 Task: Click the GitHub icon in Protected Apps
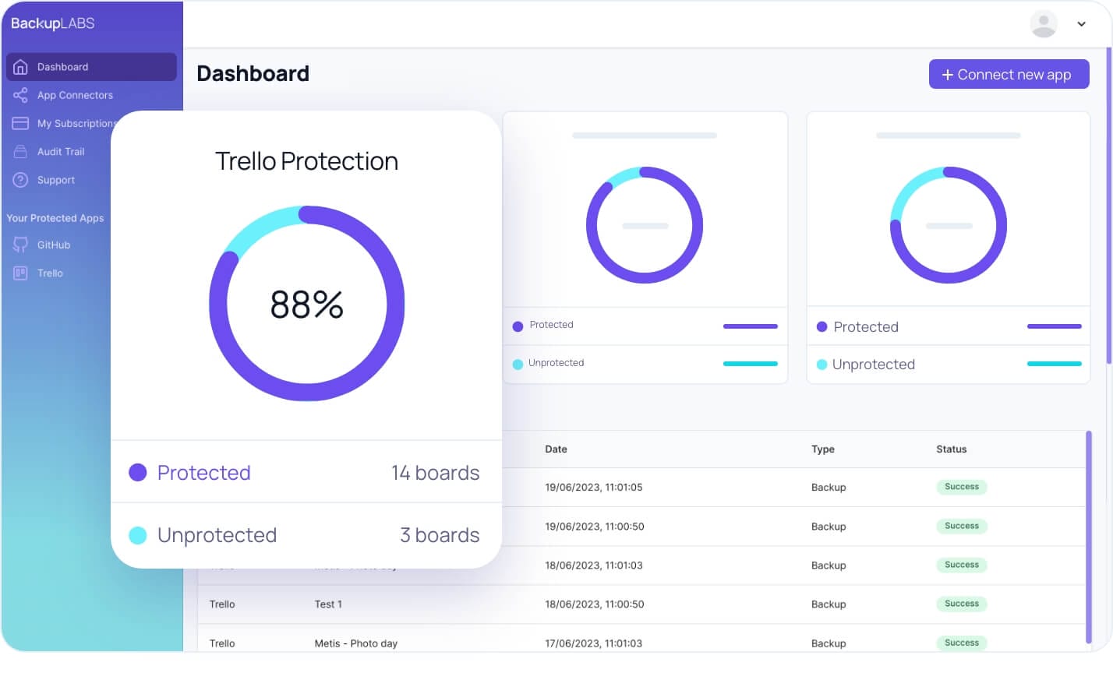coord(20,245)
